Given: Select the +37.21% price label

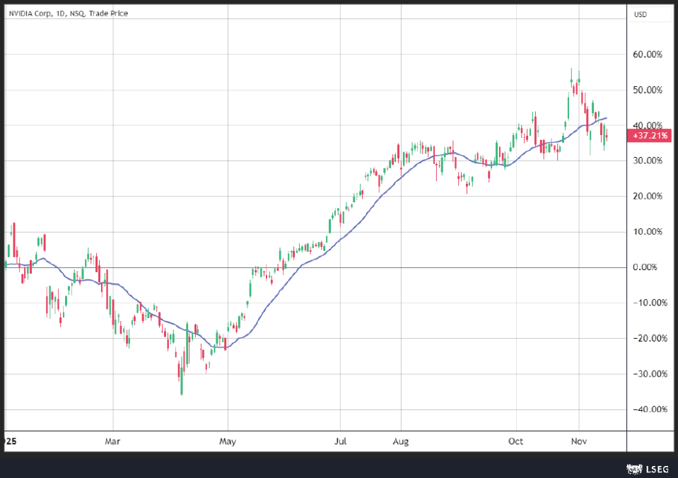Looking at the screenshot, I should click(650, 136).
